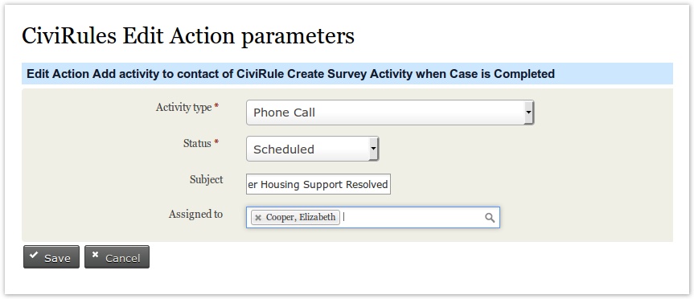Click the Subject field label
The height and width of the screenshot is (299, 694).
coord(206,179)
